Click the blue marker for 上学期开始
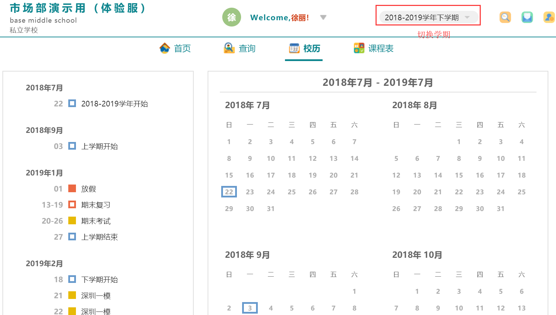Viewport: 556px width, 315px height. (x=72, y=146)
